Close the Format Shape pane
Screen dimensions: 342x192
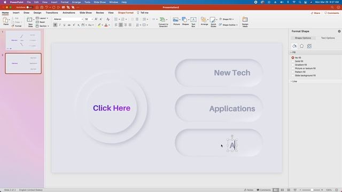click(339, 31)
